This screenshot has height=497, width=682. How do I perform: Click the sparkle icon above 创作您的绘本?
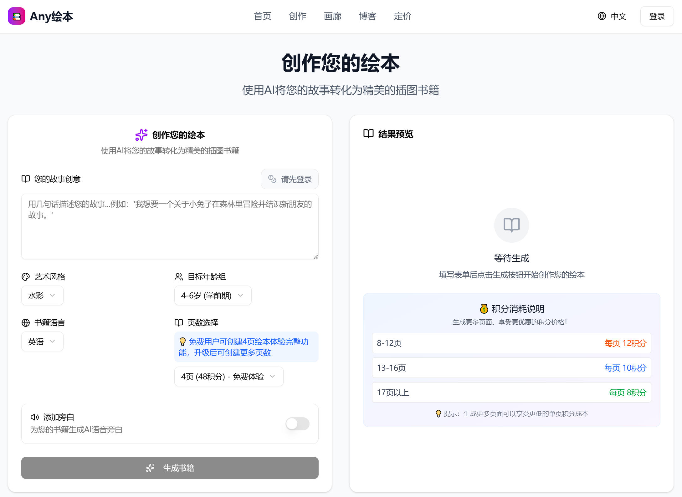(141, 134)
